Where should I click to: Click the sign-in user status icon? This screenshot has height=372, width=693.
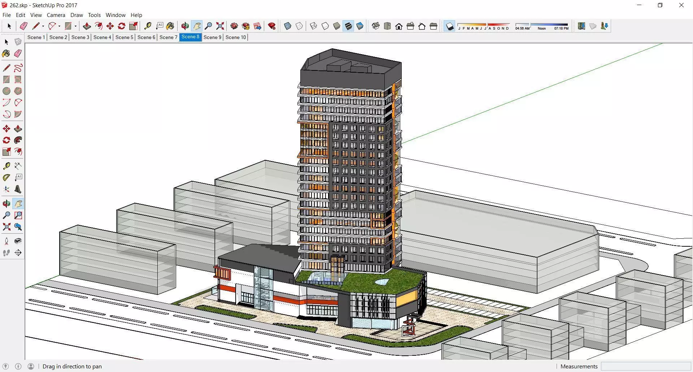click(x=31, y=367)
